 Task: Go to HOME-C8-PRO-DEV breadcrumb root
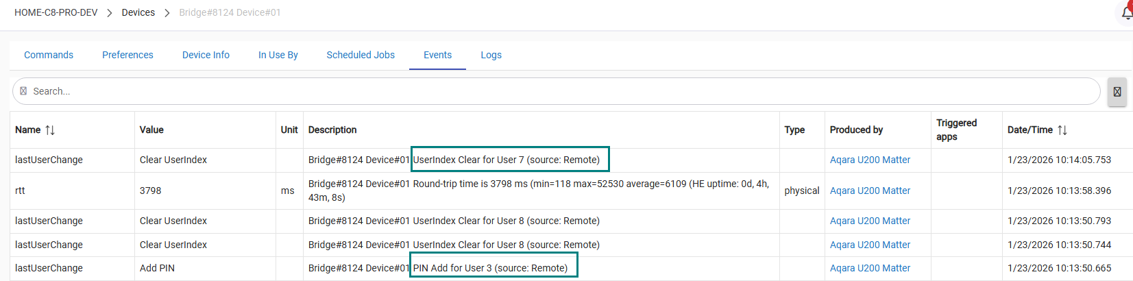56,12
